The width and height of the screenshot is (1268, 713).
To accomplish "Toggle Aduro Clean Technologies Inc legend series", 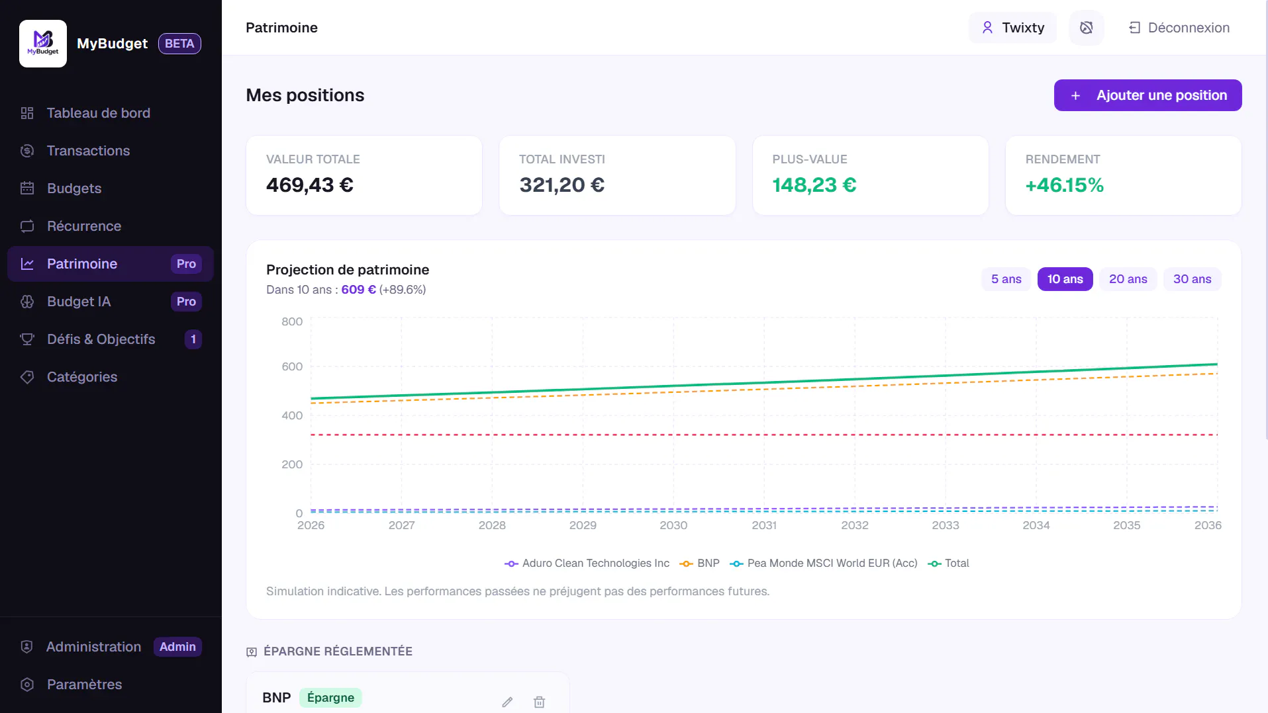I will tap(587, 564).
